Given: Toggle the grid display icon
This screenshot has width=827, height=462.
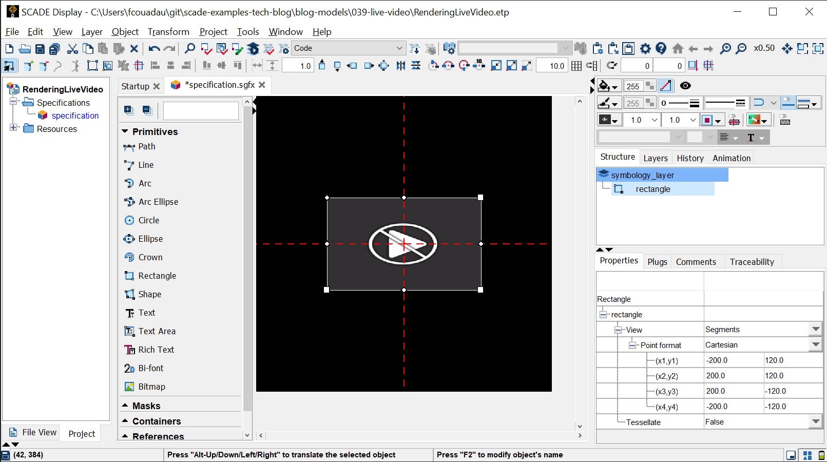Looking at the screenshot, I should point(576,66).
